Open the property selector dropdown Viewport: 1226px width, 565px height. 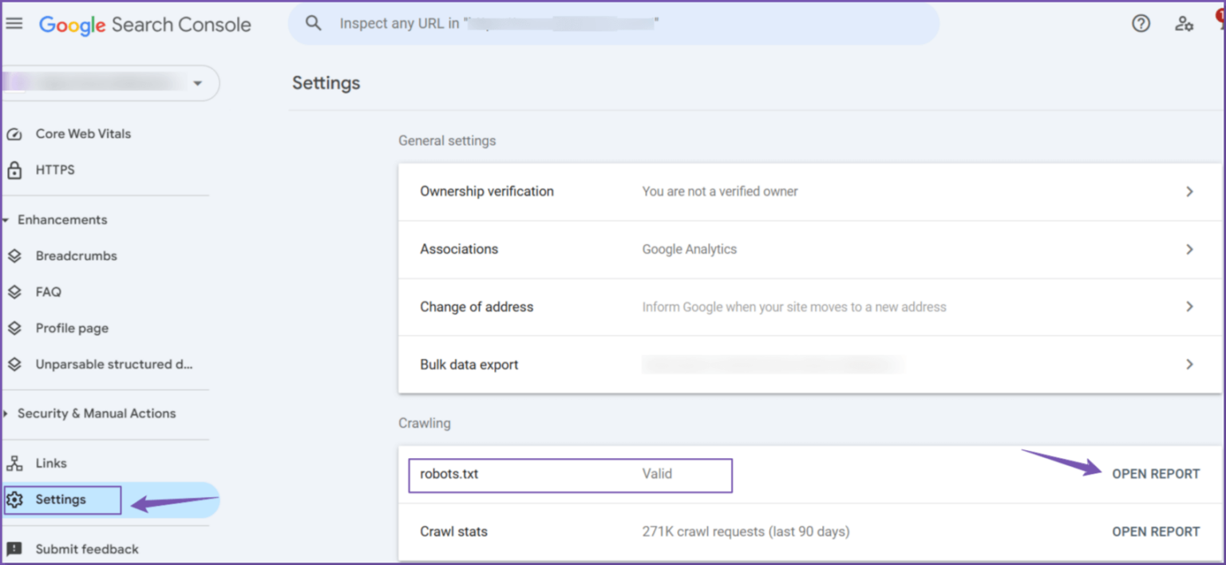[197, 82]
